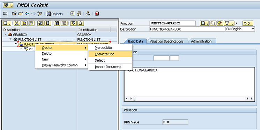Click the tree toolbar Create new page icon

7,23
